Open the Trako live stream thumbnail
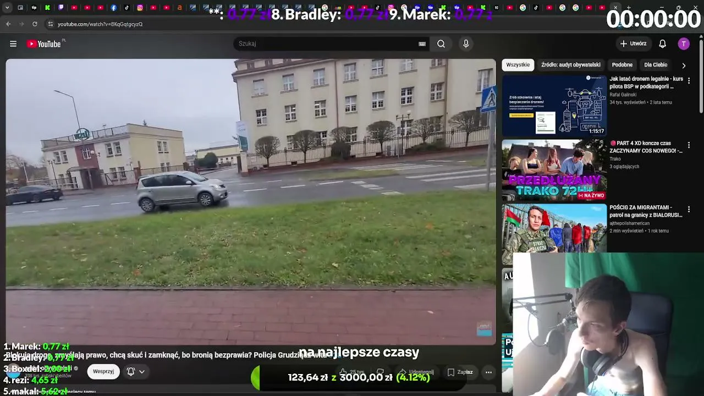 click(x=554, y=170)
